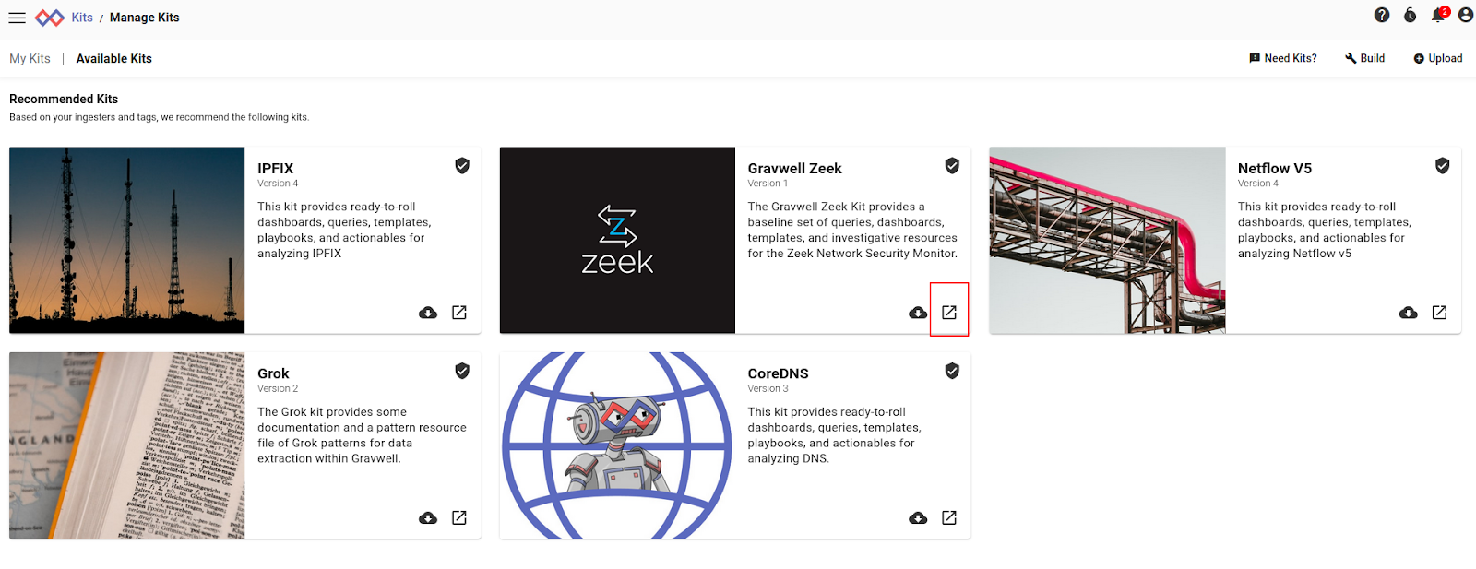Open Gravwell Zeek kit details in new window
Screen dimensions: 1476x569
click(x=949, y=313)
